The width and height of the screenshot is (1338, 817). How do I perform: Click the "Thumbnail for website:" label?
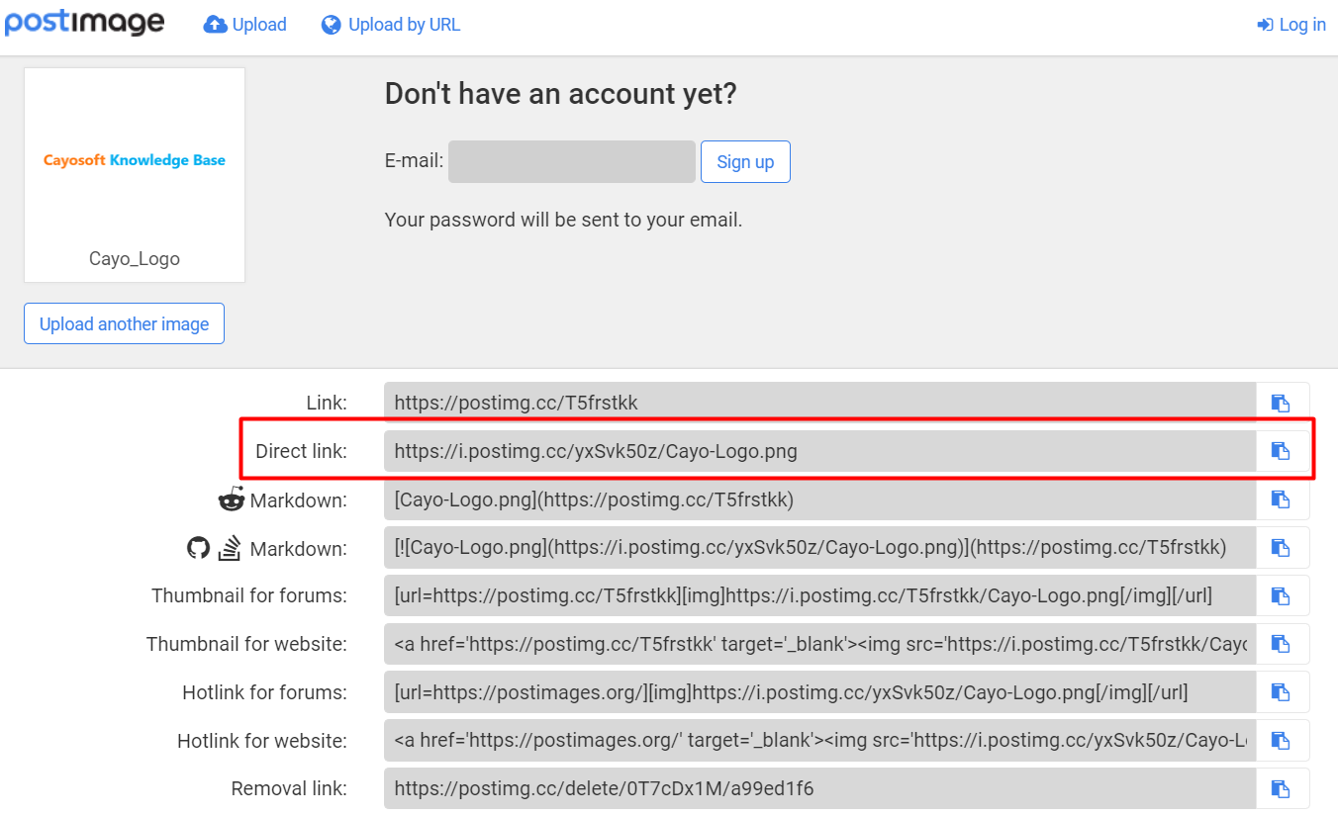pyautogui.click(x=246, y=644)
